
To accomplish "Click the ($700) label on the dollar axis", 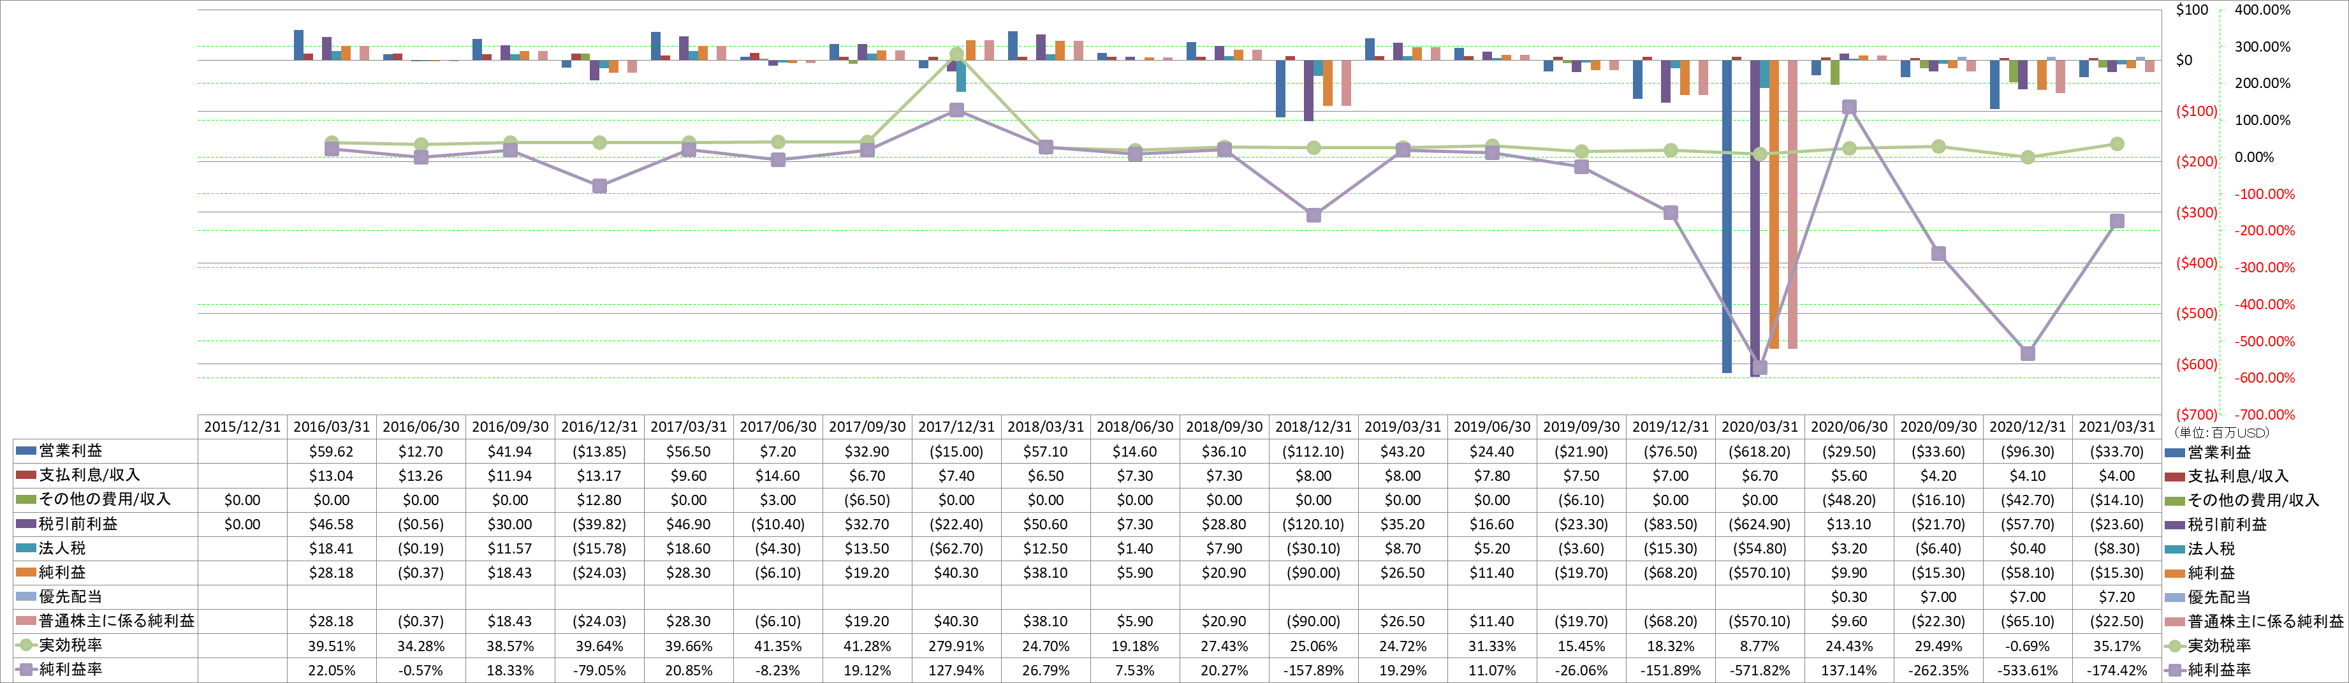I will (x=2197, y=415).
